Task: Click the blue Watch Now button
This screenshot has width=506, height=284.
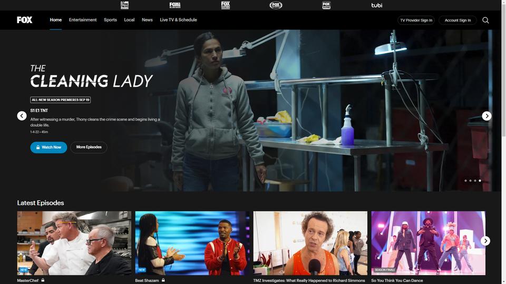Action: click(x=48, y=147)
